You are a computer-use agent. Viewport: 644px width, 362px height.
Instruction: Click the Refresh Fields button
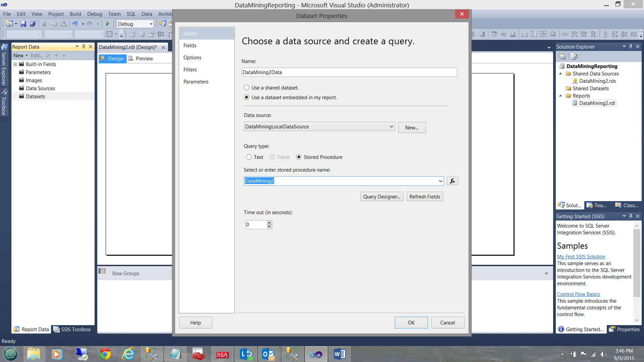[x=425, y=197]
